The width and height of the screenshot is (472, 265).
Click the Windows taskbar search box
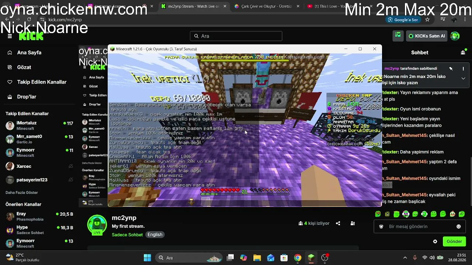click(189, 258)
